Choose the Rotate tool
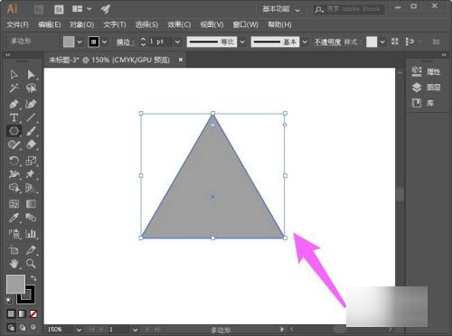 click(x=14, y=161)
